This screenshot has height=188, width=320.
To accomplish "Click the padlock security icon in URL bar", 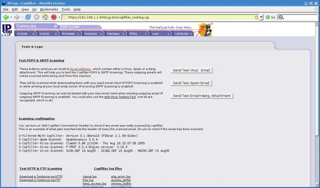I will 256,17.
